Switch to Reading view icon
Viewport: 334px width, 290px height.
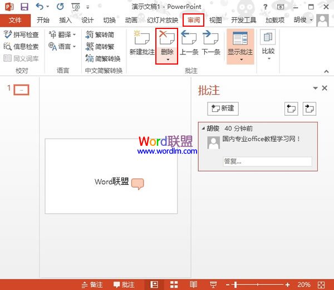pyautogui.click(x=193, y=284)
